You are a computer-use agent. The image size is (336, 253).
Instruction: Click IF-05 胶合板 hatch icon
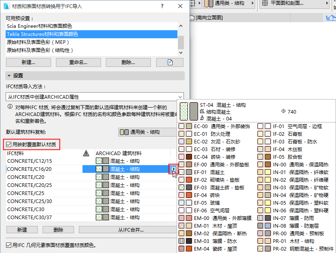click(x=260, y=157)
